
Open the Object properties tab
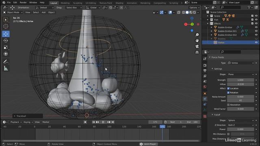pyautogui.click(x=205, y=94)
